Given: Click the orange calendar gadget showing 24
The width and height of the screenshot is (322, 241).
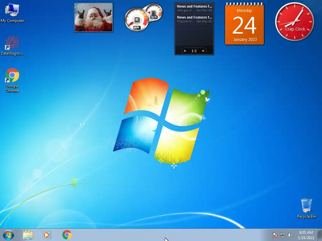Looking at the screenshot, I should tap(244, 24).
